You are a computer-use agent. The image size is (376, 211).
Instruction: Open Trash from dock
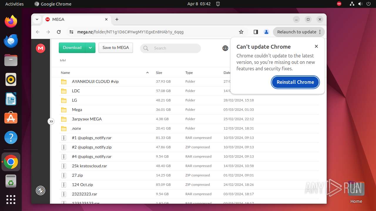pos(11,181)
